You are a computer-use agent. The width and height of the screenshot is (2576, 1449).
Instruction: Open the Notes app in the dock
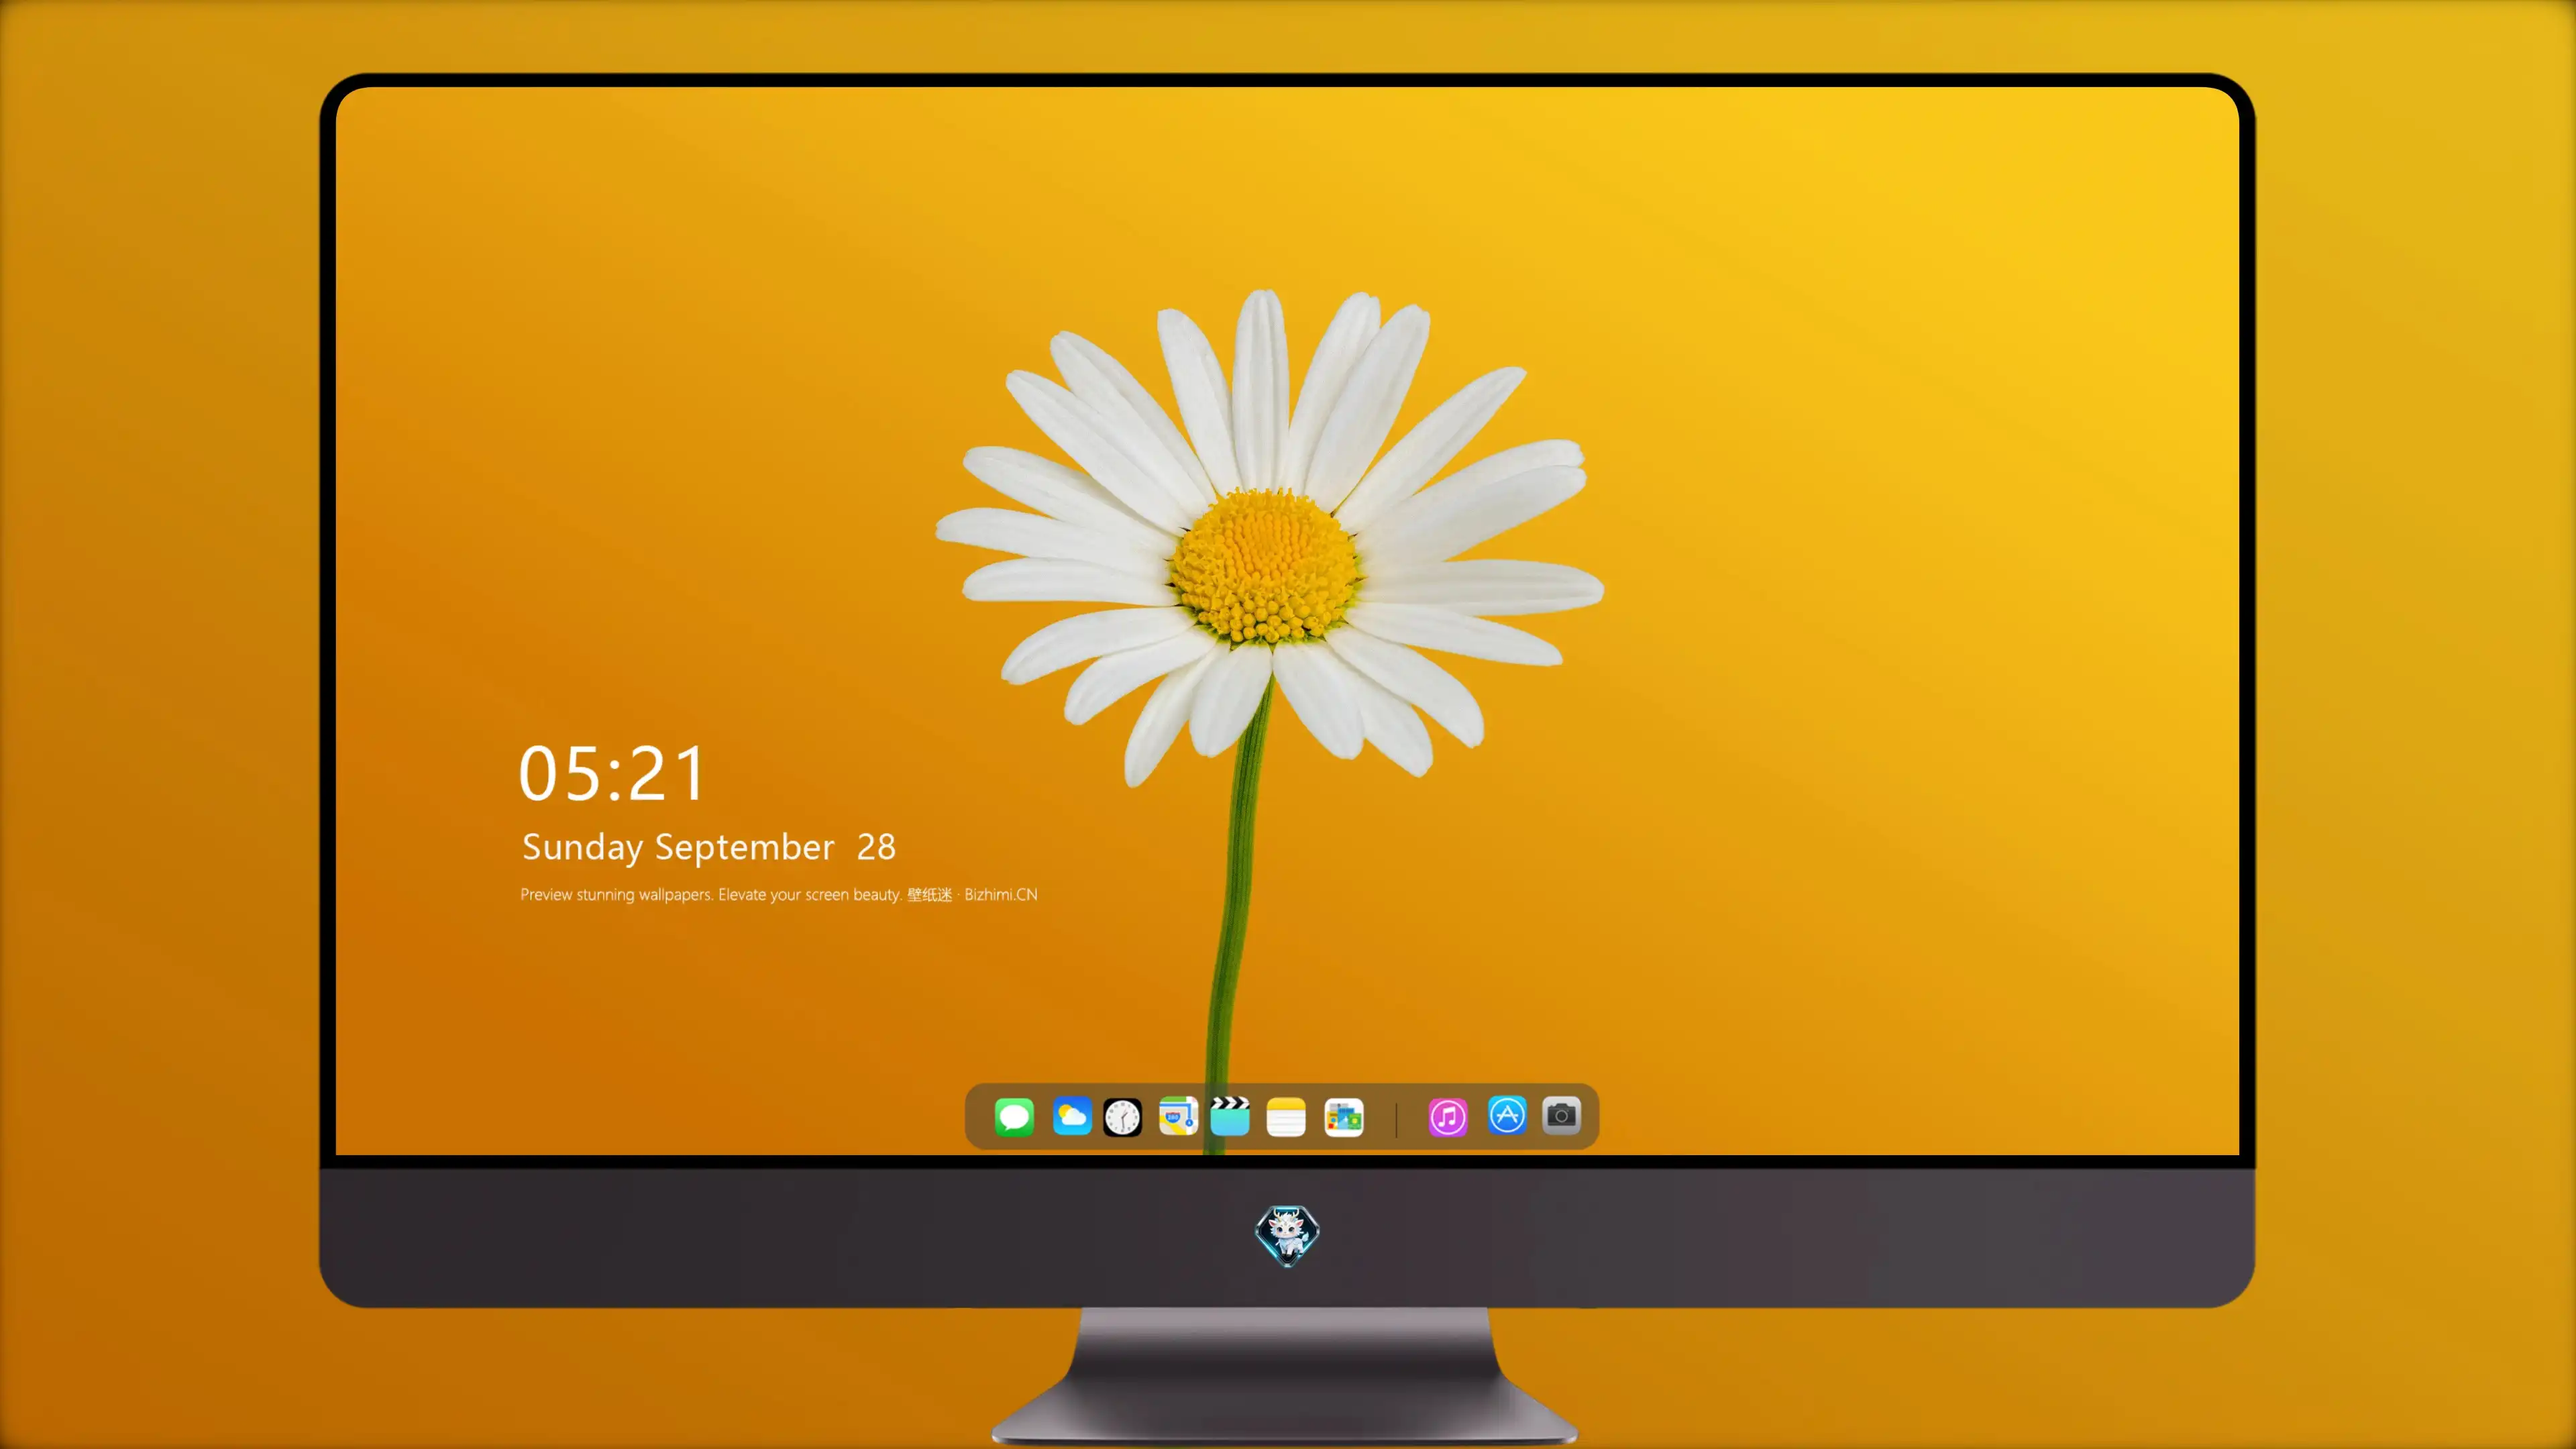tap(1286, 1117)
